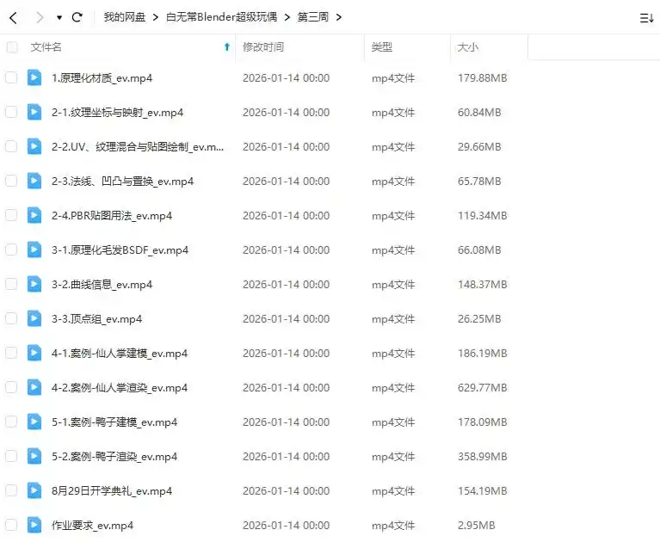Screen dimensions: 660x542
Task: Click the 第三周 breadcrumb folder
Action: tap(312, 17)
